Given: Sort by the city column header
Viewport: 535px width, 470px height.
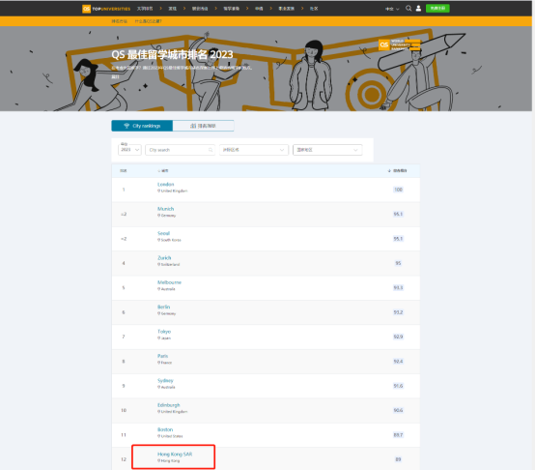Looking at the screenshot, I should pyautogui.click(x=163, y=171).
